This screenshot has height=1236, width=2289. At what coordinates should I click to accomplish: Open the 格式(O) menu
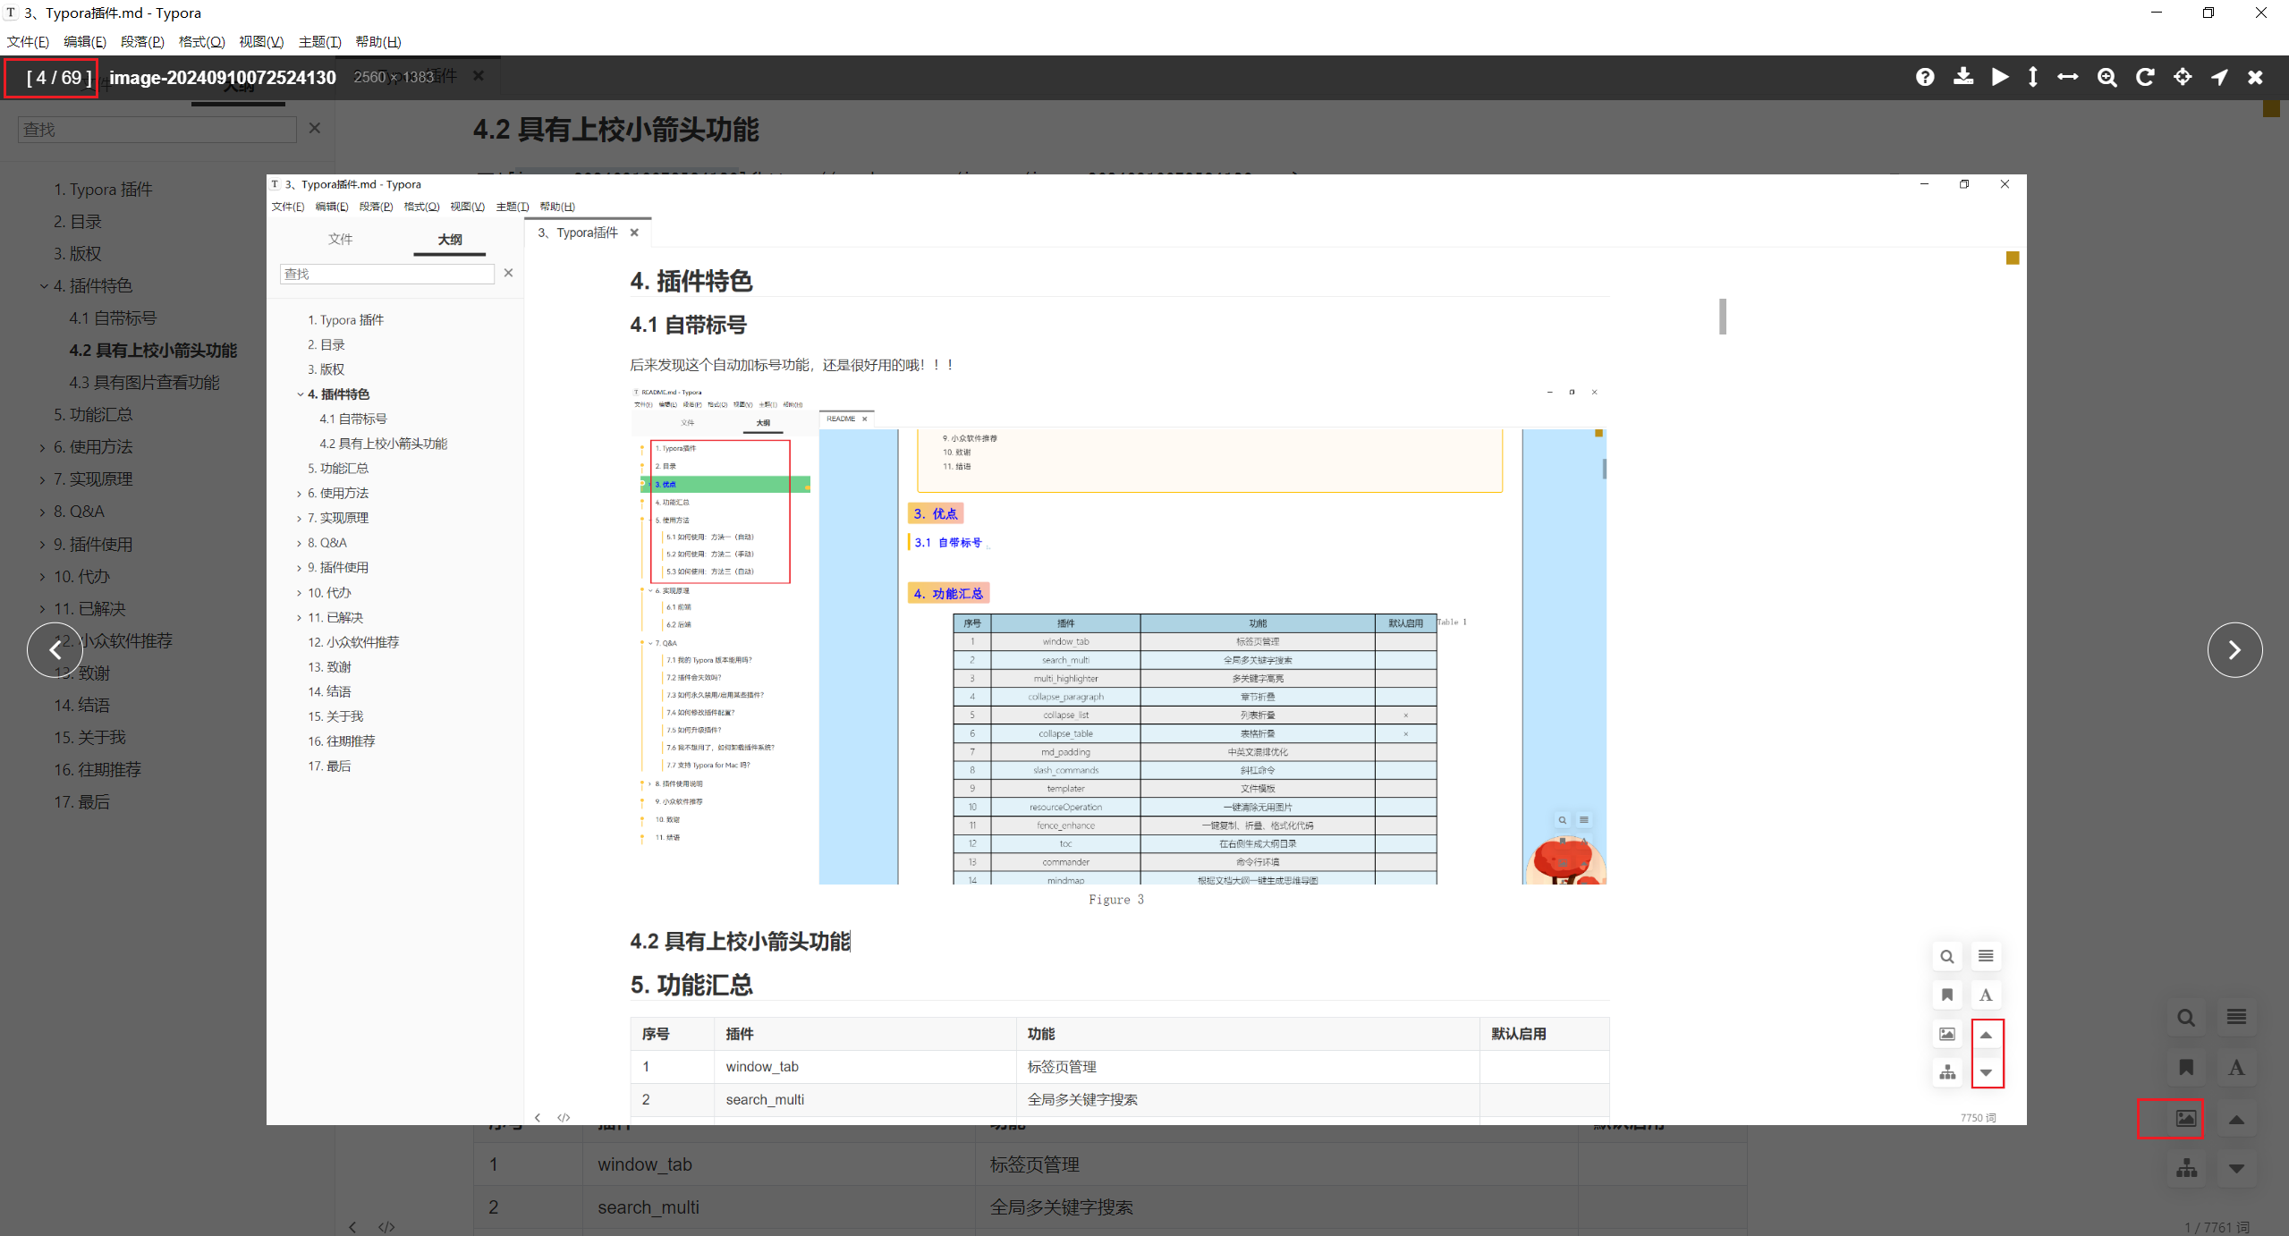coord(201,42)
